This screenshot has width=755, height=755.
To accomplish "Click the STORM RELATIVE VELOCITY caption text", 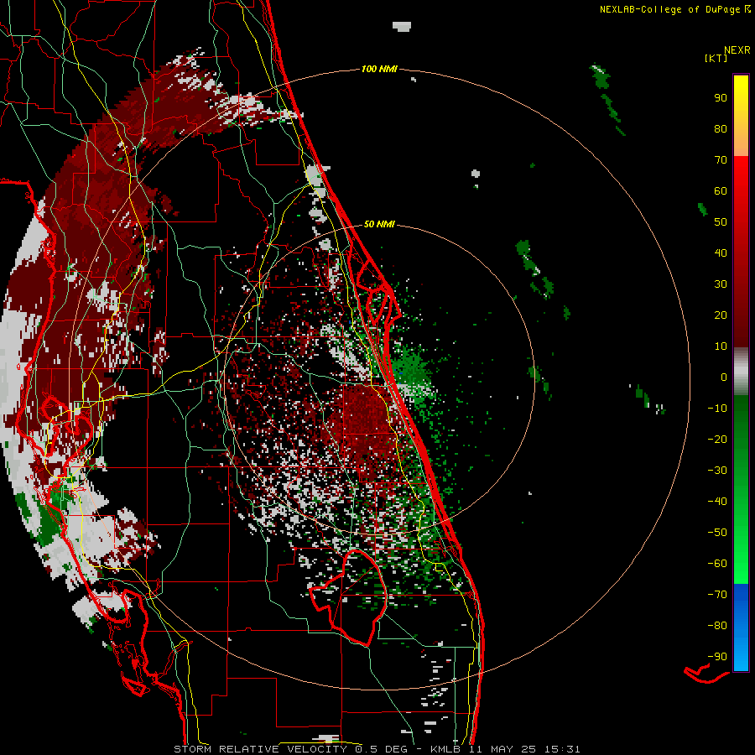I will tap(261, 749).
